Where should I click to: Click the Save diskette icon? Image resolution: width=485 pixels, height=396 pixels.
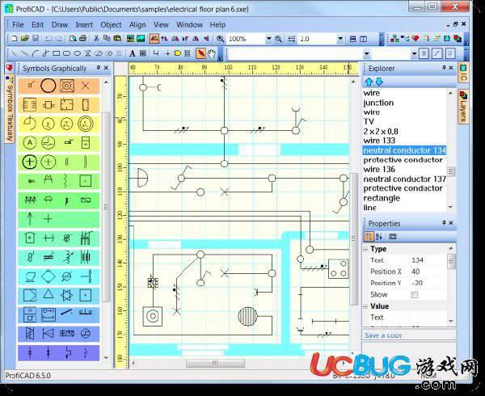click(x=36, y=39)
